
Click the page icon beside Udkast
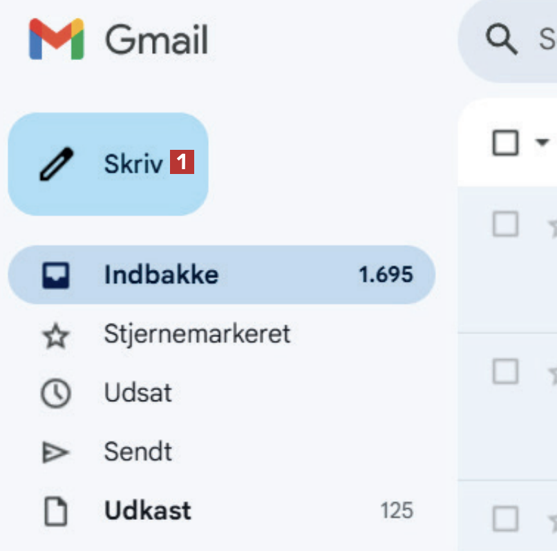tap(56, 512)
